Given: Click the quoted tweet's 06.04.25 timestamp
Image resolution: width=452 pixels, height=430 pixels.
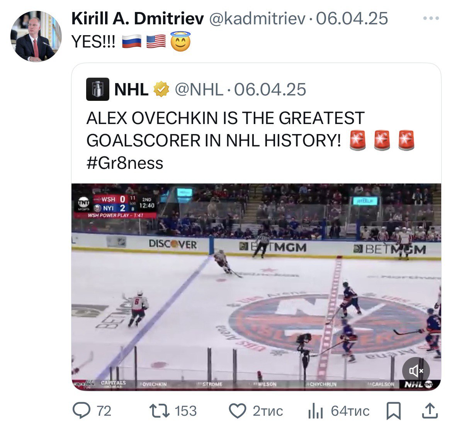Looking at the screenshot, I should point(270,89).
